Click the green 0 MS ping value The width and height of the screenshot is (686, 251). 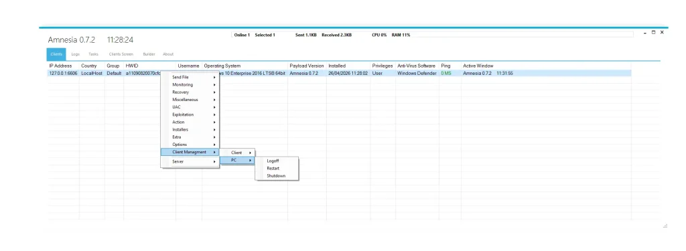click(445, 74)
